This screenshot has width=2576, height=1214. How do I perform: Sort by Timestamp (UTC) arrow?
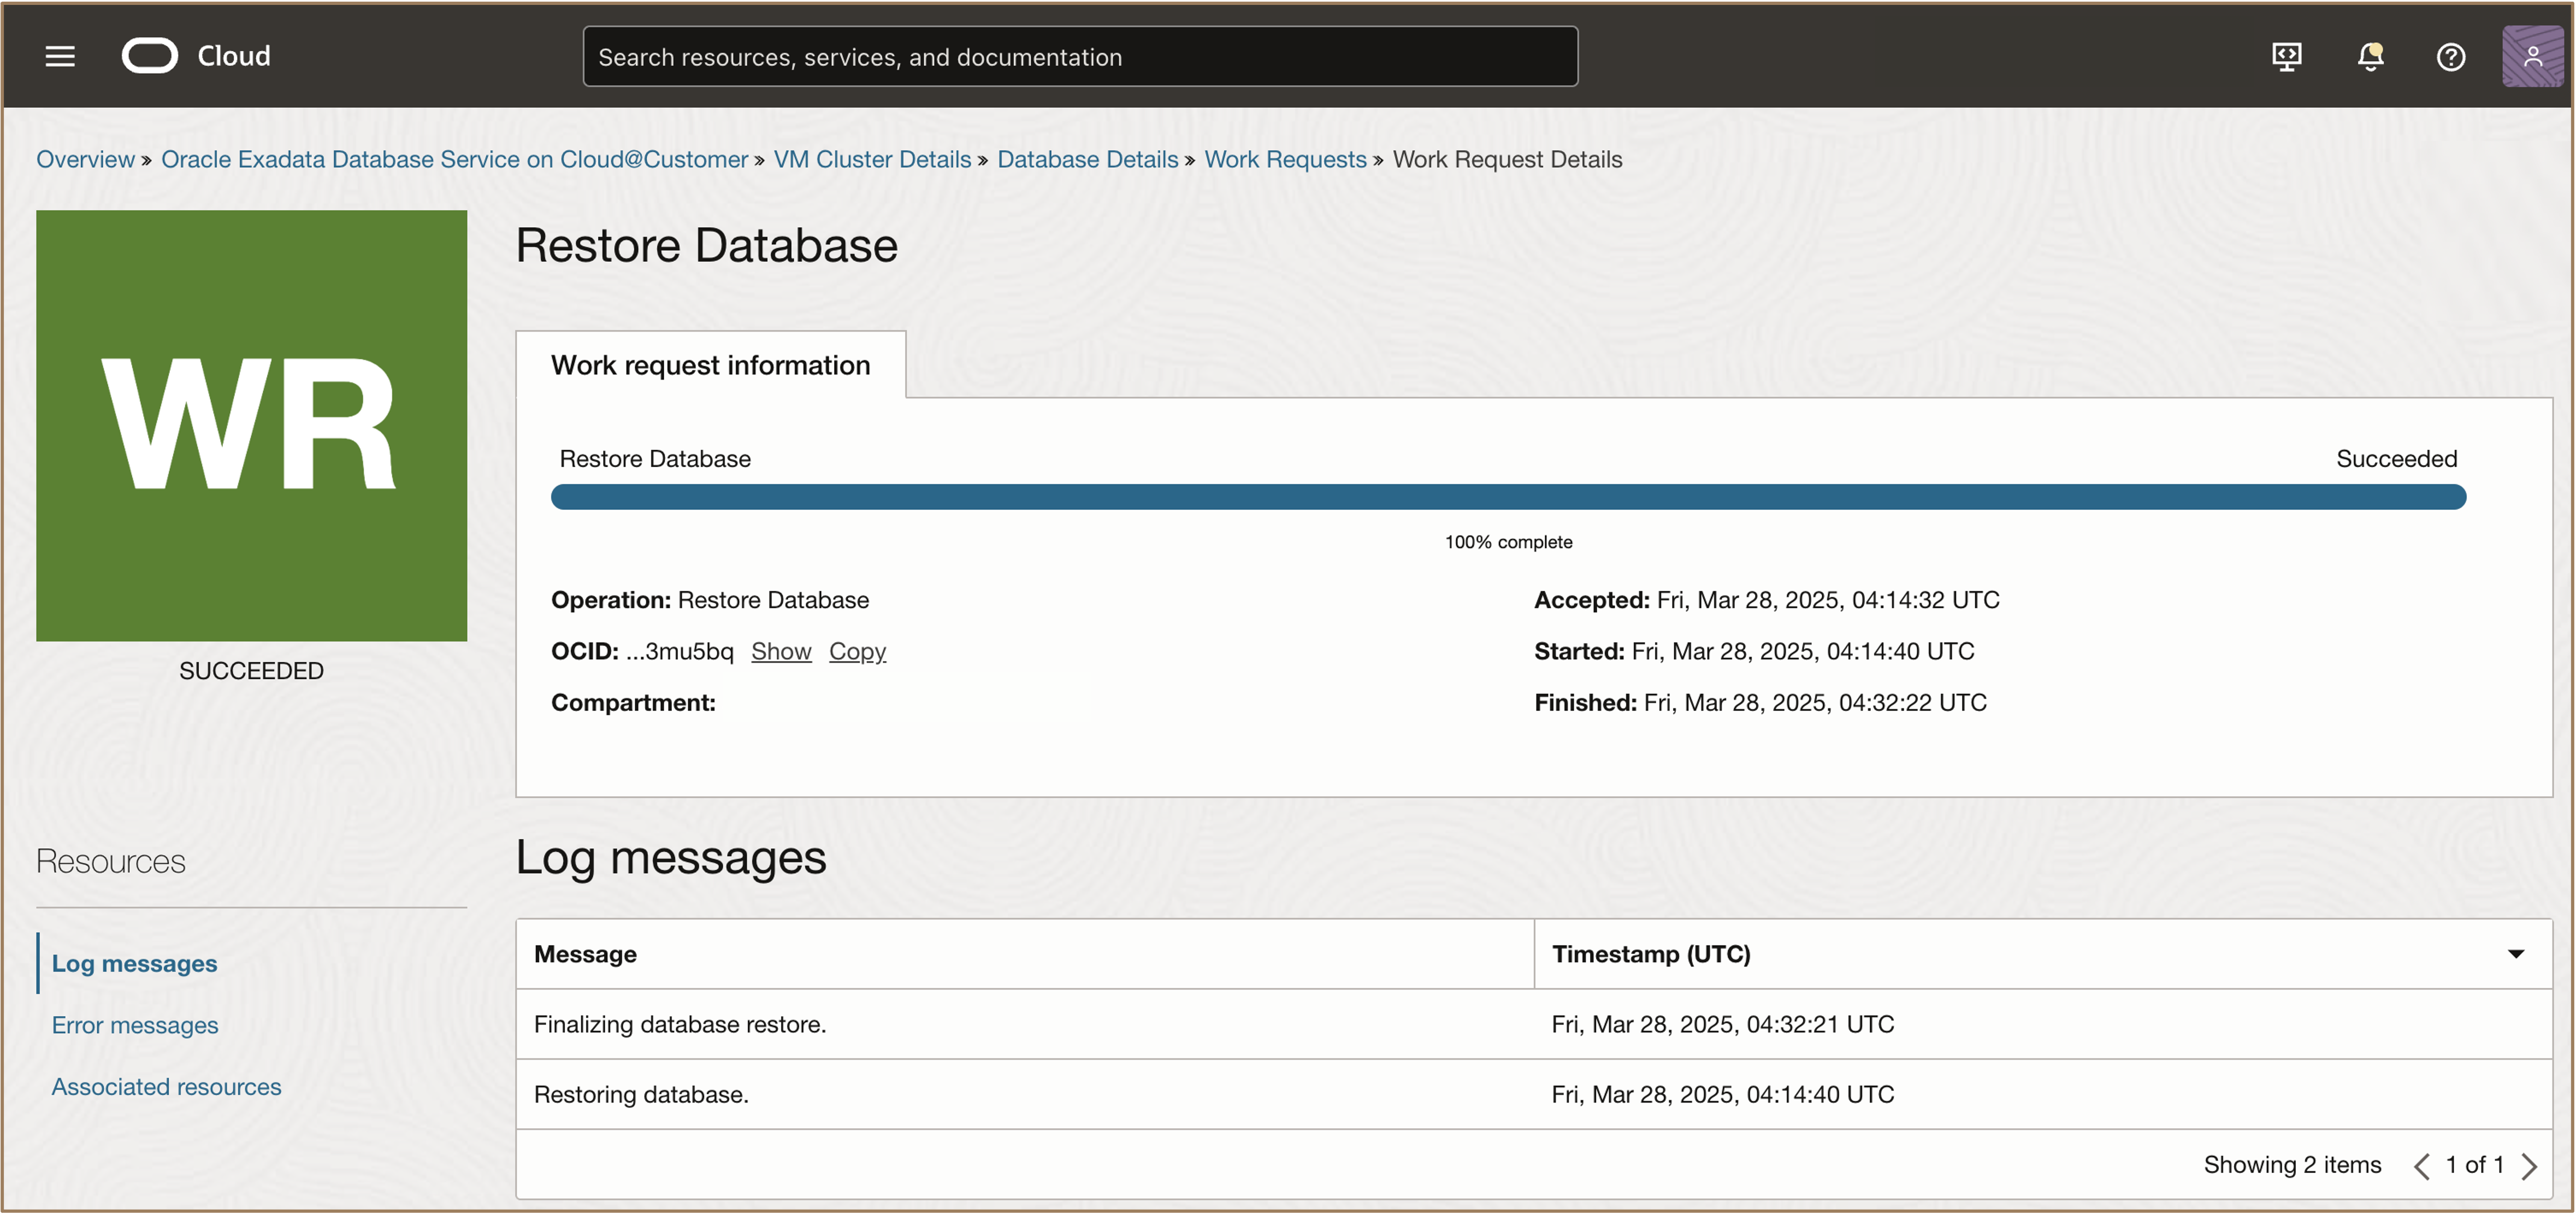tap(2515, 954)
